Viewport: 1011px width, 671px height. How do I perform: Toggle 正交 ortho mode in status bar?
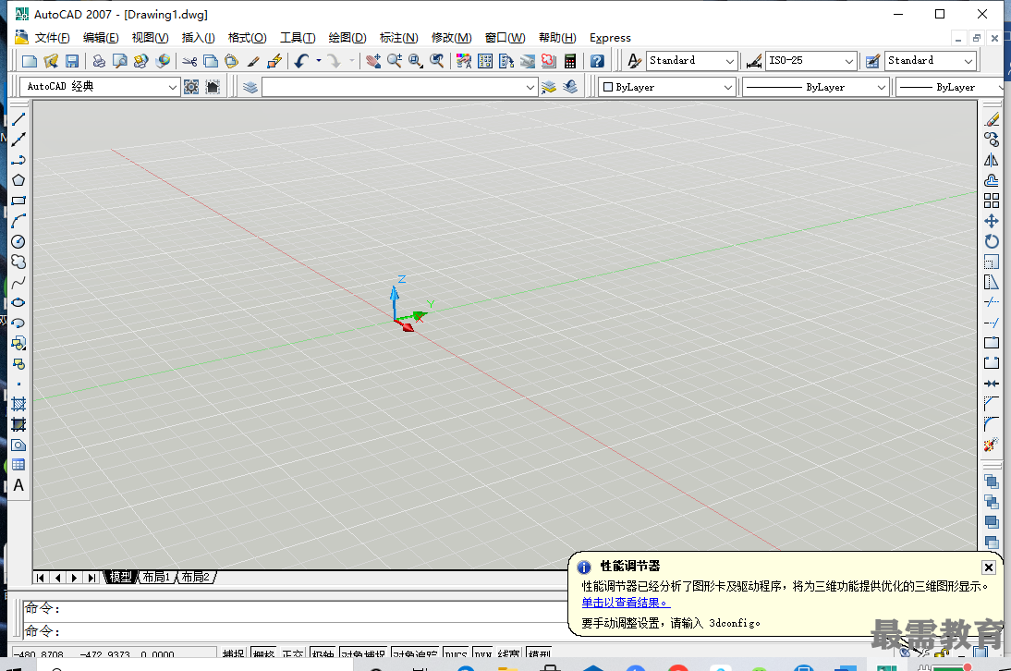click(293, 653)
